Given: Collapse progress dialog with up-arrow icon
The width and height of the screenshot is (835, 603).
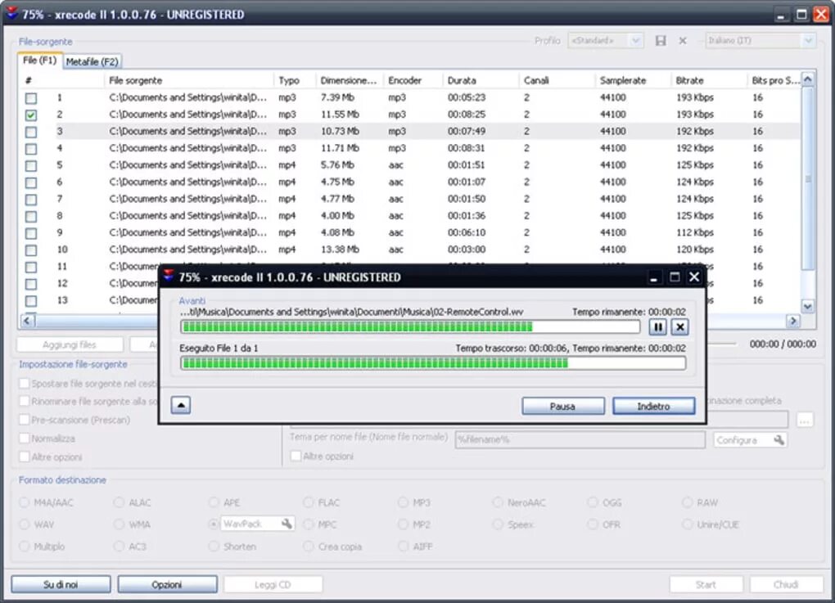Looking at the screenshot, I should click(x=181, y=406).
